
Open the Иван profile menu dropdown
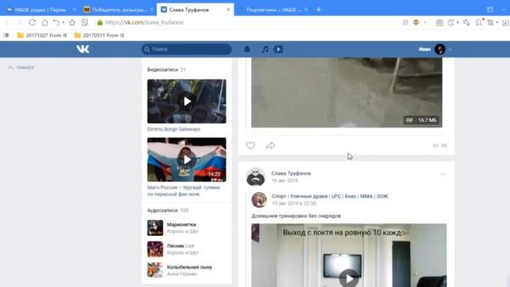click(450, 49)
